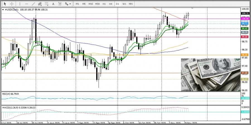This screenshot has width=251, height=125.
Task: Switch to the M1 timeframe
Action: click(77, 4)
